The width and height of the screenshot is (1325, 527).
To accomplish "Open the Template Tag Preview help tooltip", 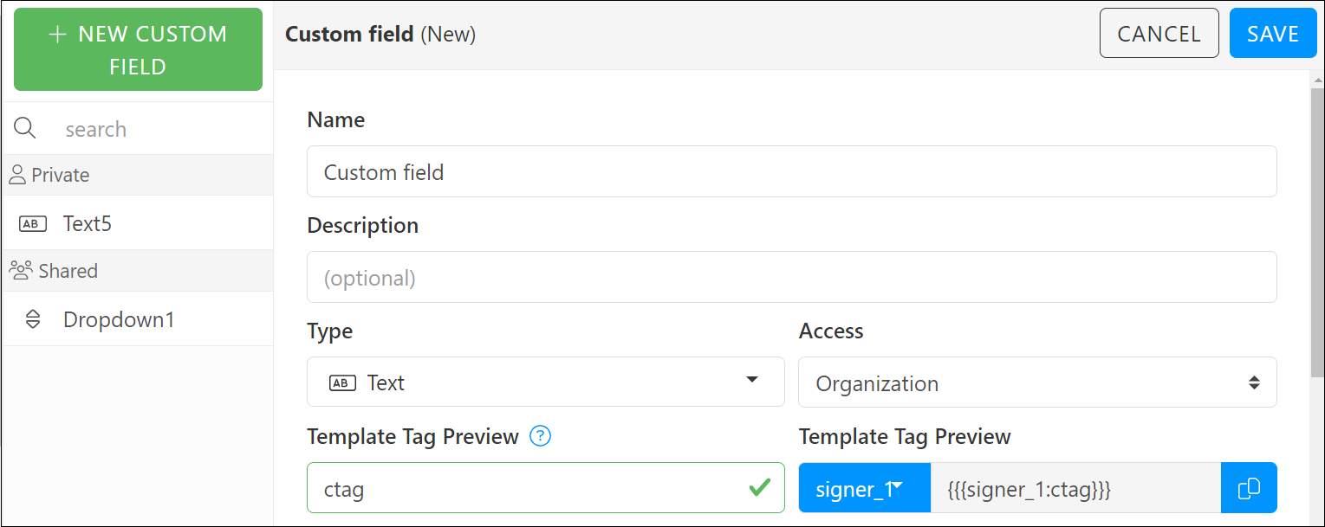I will [x=540, y=436].
